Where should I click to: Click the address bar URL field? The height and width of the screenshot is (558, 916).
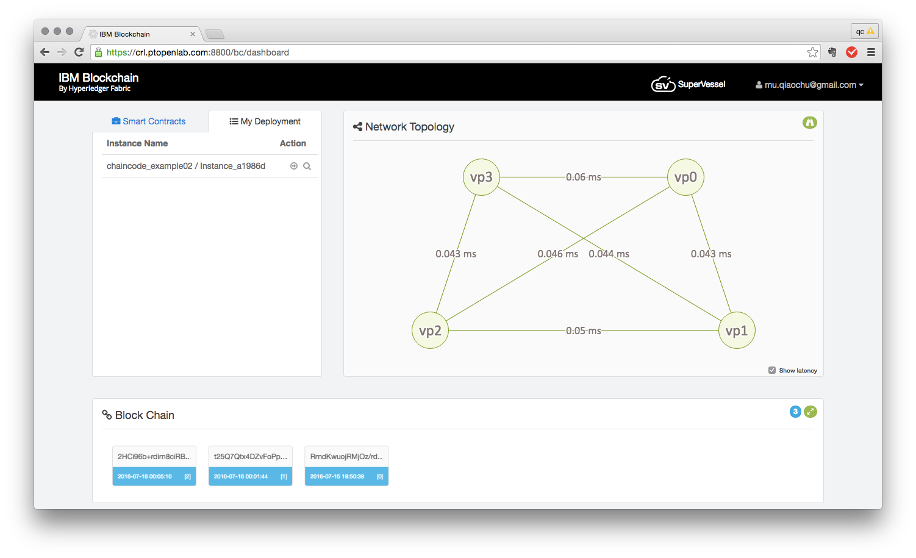454,52
